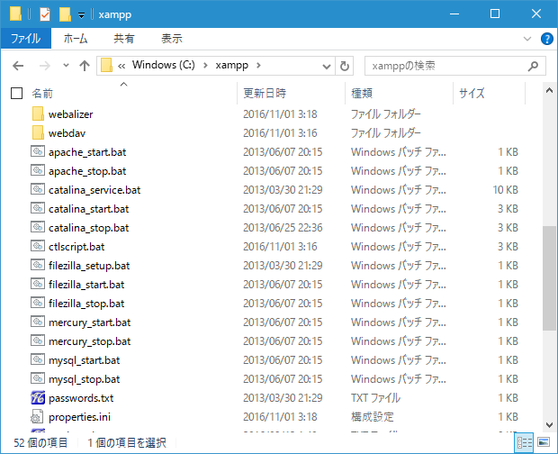The width and height of the screenshot is (558, 454).
Task: Open Explorer help question mark
Action: tap(546, 39)
